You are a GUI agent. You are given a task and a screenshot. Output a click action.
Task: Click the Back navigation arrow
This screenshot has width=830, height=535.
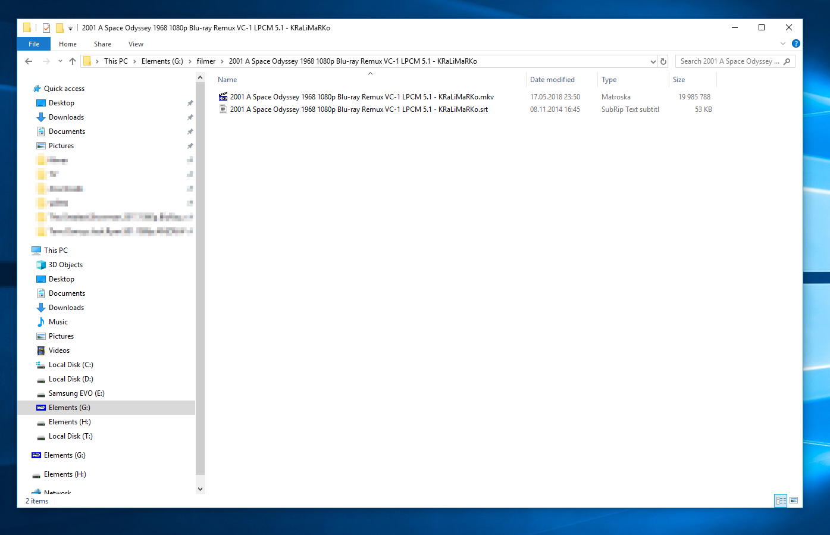[x=29, y=61]
